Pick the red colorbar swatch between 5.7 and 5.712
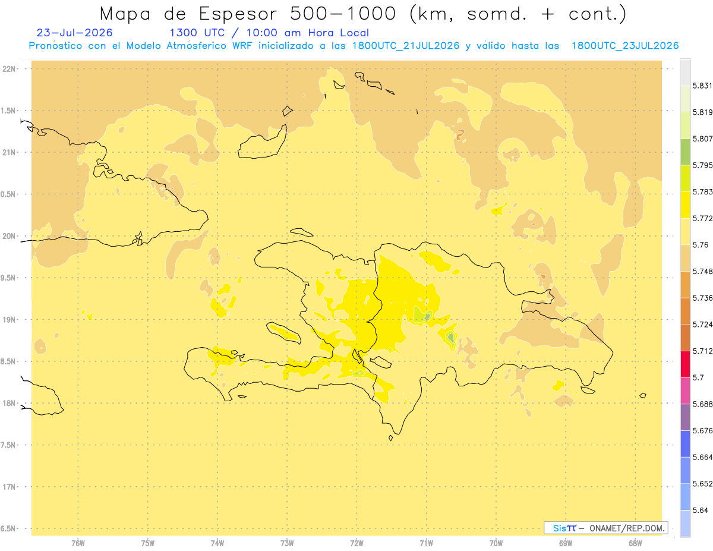713x551 pixels. [685, 364]
